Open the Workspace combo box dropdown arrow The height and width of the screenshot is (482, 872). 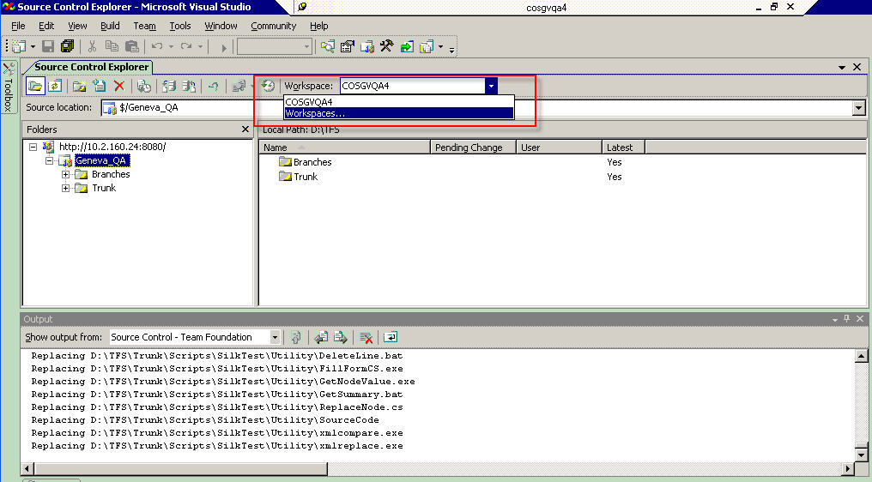coord(491,86)
